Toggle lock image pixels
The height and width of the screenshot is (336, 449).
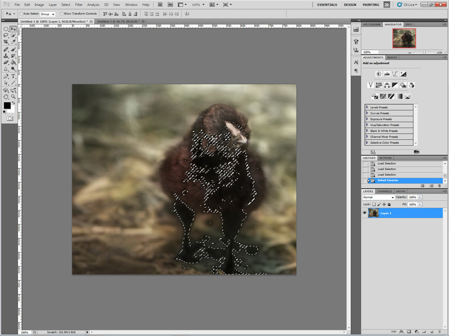coord(379,204)
